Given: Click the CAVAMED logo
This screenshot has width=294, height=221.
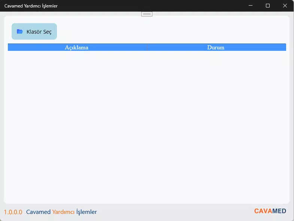Looking at the screenshot, I should tap(270, 211).
